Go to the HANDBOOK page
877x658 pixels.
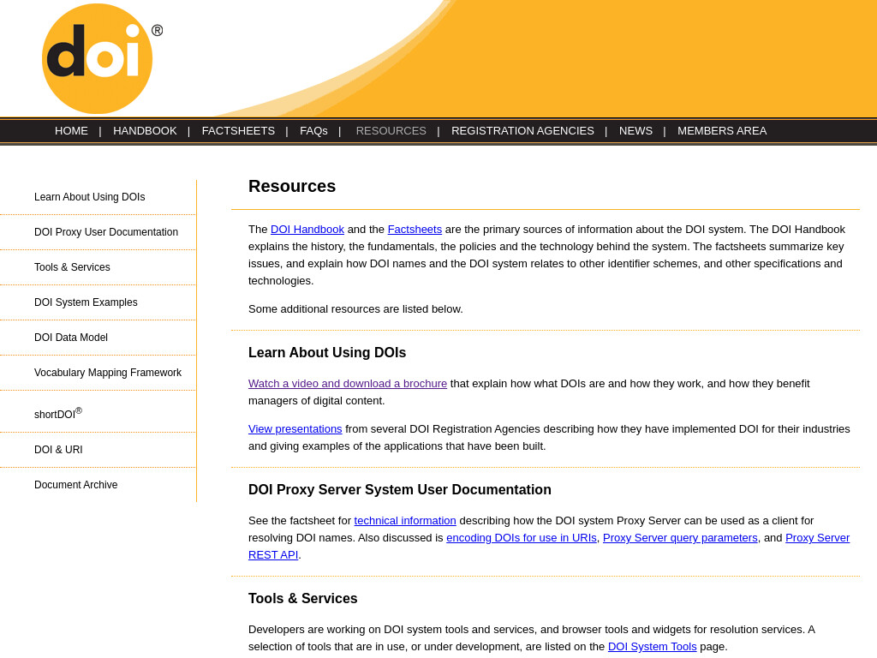pos(145,131)
